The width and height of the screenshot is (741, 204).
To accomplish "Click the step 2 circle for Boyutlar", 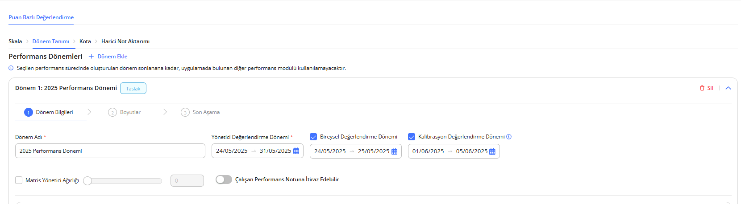I will (x=112, y=112).
